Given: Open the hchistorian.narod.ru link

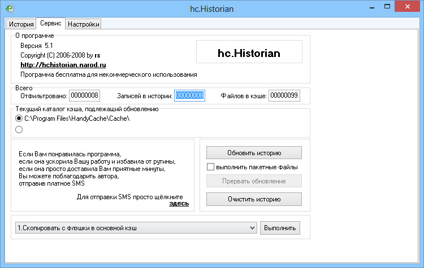Looking at the screenshot, I should pyautogui.click(x=63, y=65).
